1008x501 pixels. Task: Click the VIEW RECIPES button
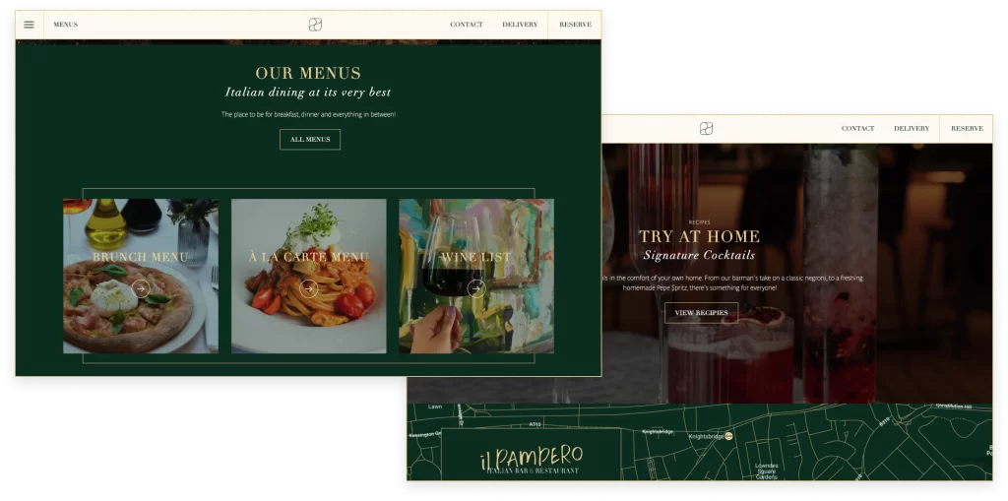click(701, 313)
